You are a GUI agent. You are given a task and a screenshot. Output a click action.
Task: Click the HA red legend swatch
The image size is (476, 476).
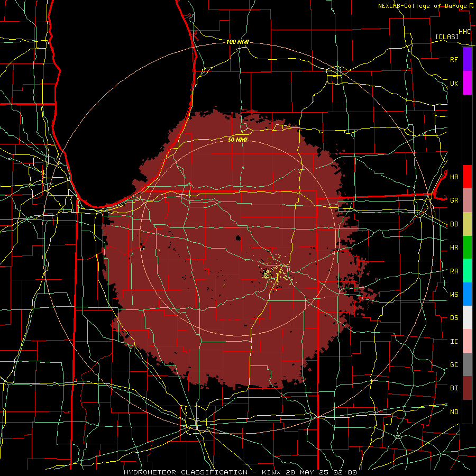pyautogui.click(x=467, y=177)
